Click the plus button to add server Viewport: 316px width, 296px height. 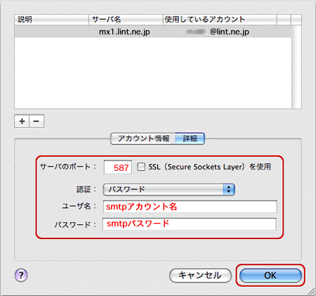22,121
